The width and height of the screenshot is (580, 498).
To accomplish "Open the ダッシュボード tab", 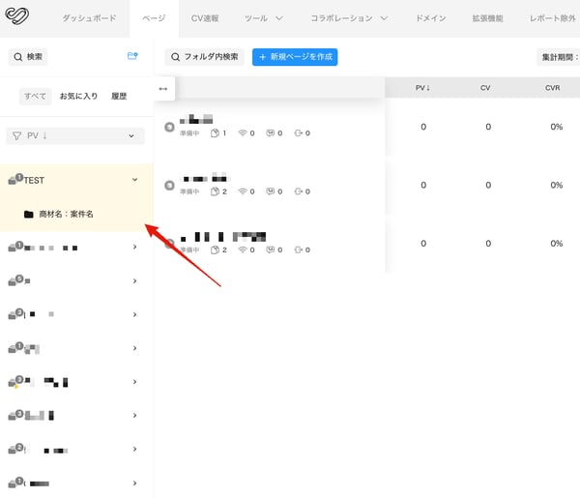I will (90, 18).
